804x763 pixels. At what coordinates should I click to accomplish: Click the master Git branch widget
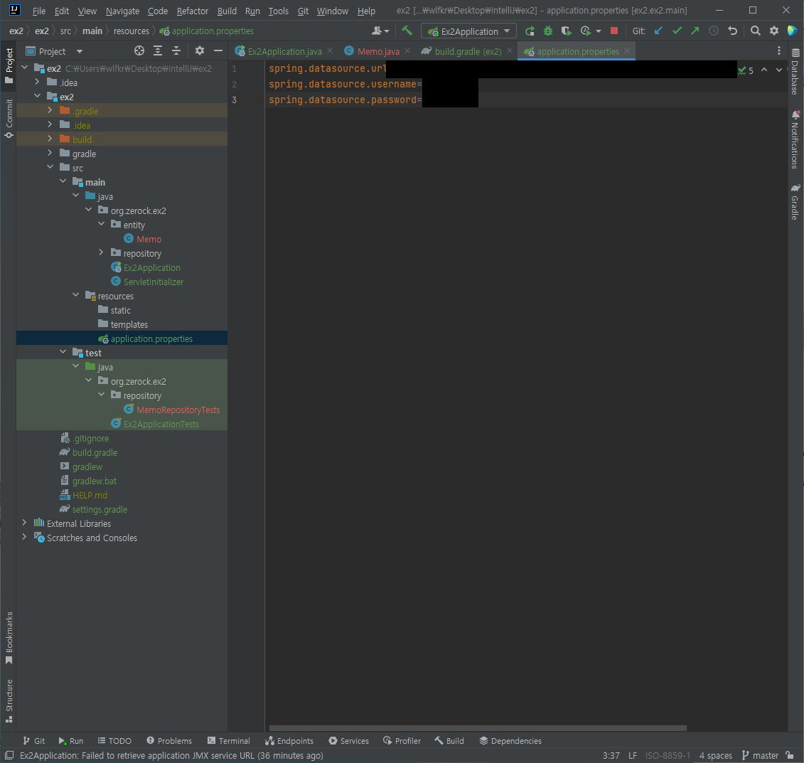pos(760,755)
